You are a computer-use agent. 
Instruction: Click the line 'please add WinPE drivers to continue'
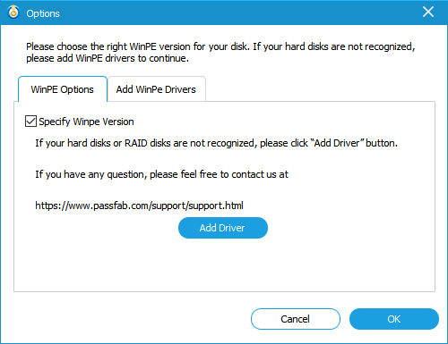tap(108, 58)
